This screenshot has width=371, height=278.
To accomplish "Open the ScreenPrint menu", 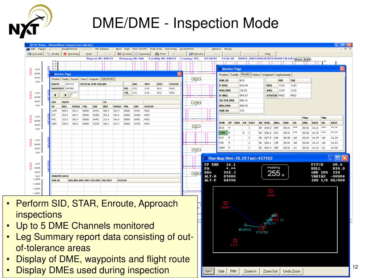I will click(x=187, y=49).
